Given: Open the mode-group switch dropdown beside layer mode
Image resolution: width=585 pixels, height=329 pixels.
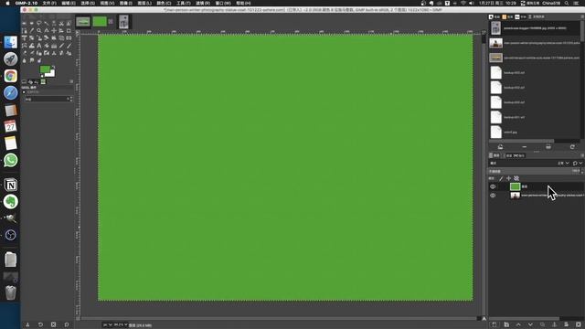Looking at the screenshot, I should point(578,163).
